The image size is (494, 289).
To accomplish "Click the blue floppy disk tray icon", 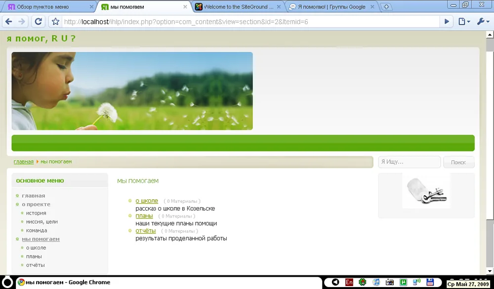I will click(430, 282).
